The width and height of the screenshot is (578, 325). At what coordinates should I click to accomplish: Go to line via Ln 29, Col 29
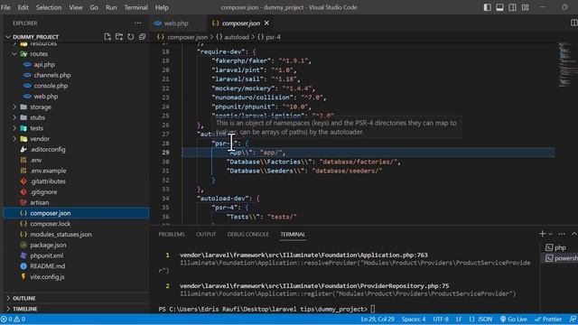tap(378, 319)
